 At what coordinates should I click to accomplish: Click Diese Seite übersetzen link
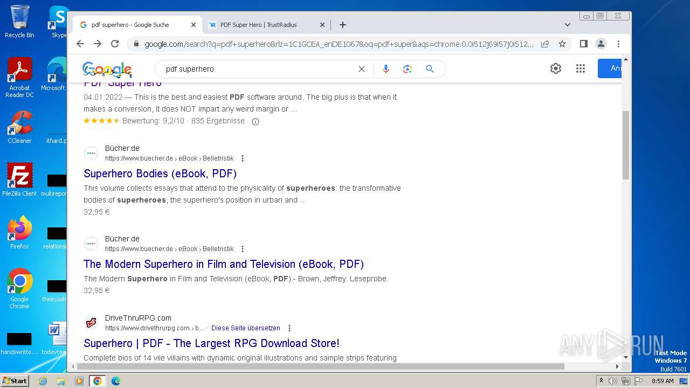click(x=246, y=328)
